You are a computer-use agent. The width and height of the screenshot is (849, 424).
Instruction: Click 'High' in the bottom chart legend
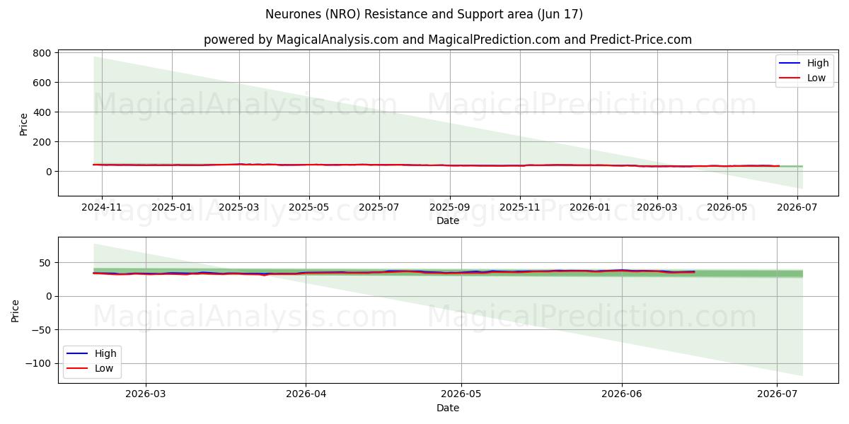106,353
